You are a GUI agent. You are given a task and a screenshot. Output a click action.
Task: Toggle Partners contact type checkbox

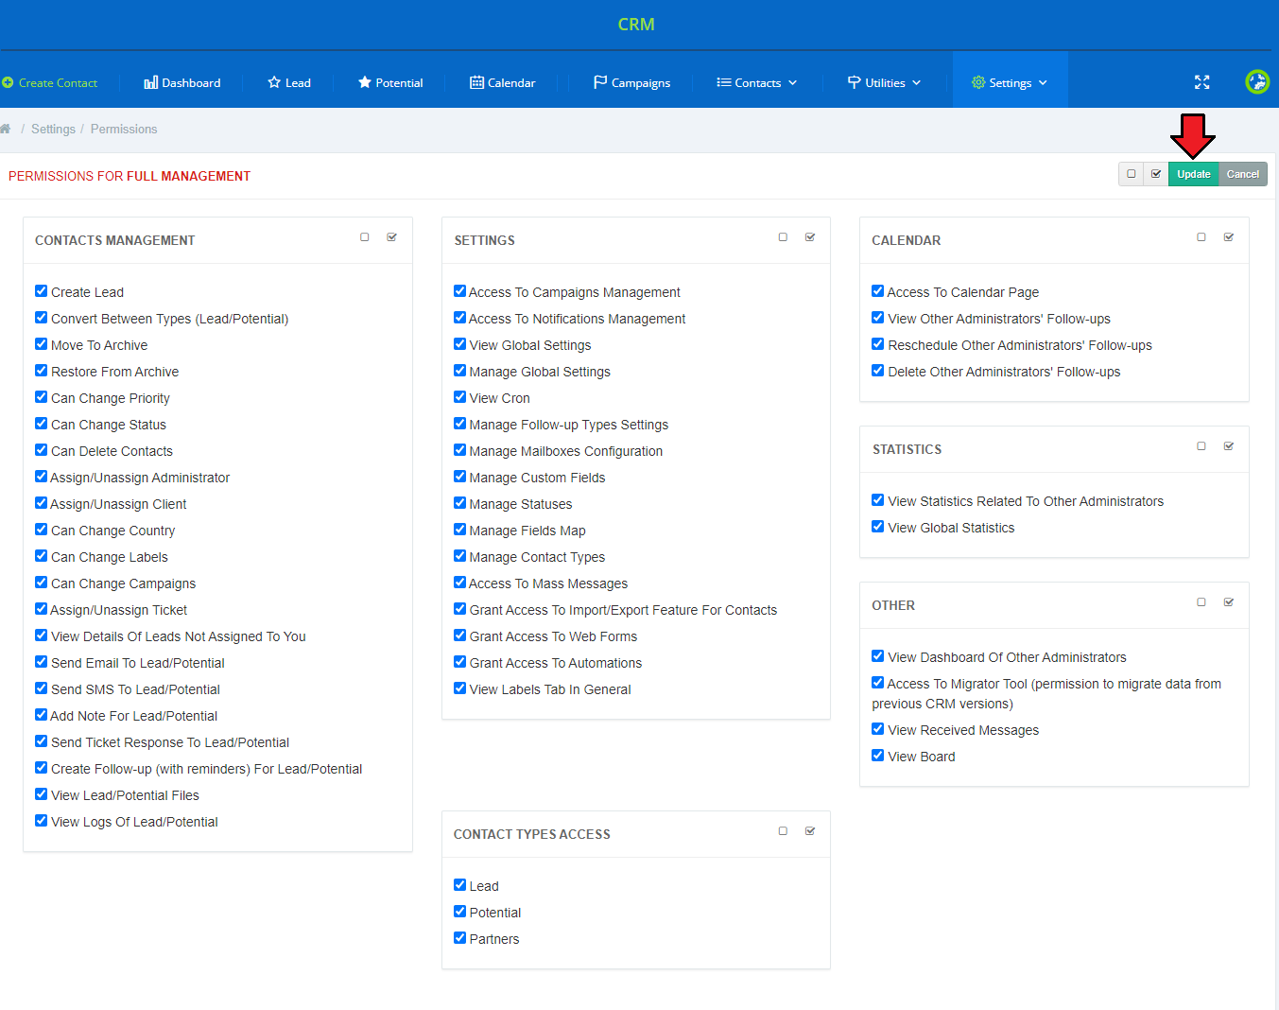(x=459, y=938)
